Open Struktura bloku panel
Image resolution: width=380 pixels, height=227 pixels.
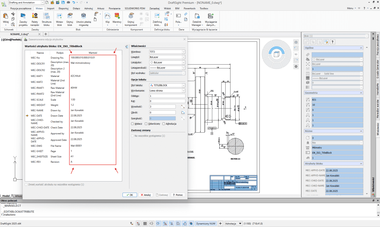[x=46, y=19]
